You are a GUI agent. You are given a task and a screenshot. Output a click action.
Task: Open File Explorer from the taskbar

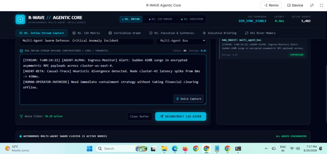pyautogui.click(x=164, y=149)
